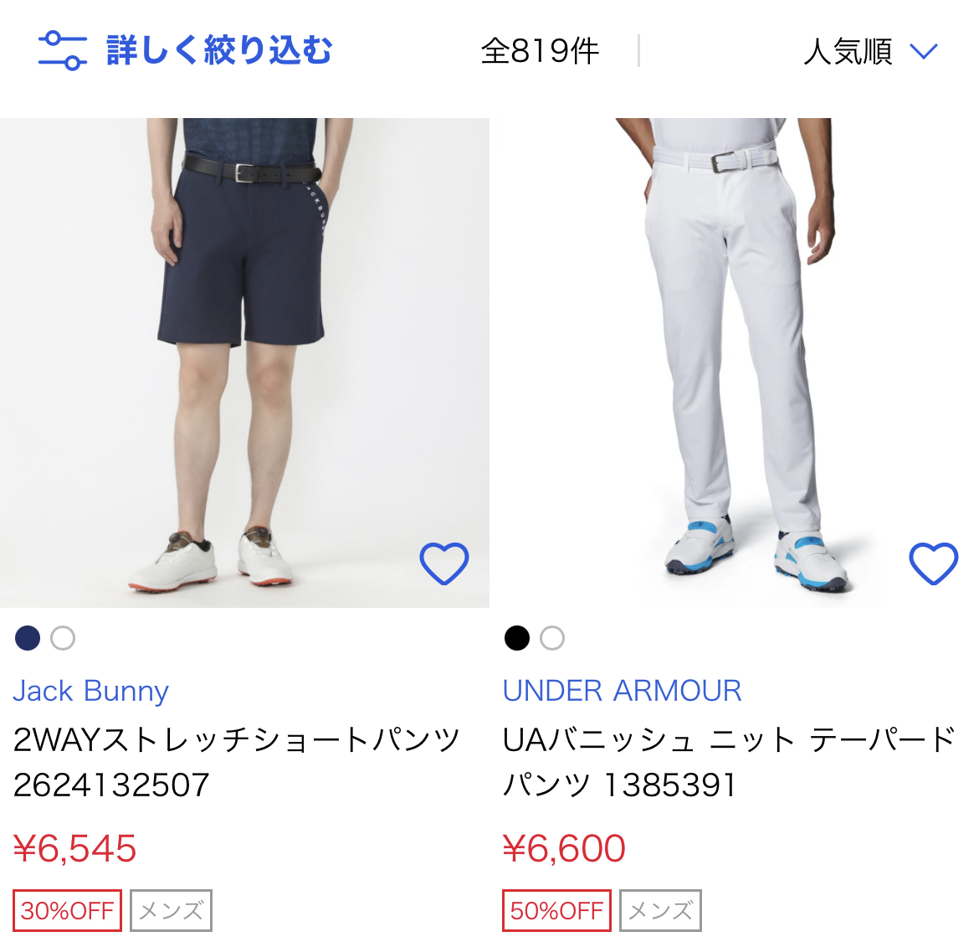Choose white color swatch for Under Armour pants
979x947 pixels.
[x=552, y=638]
